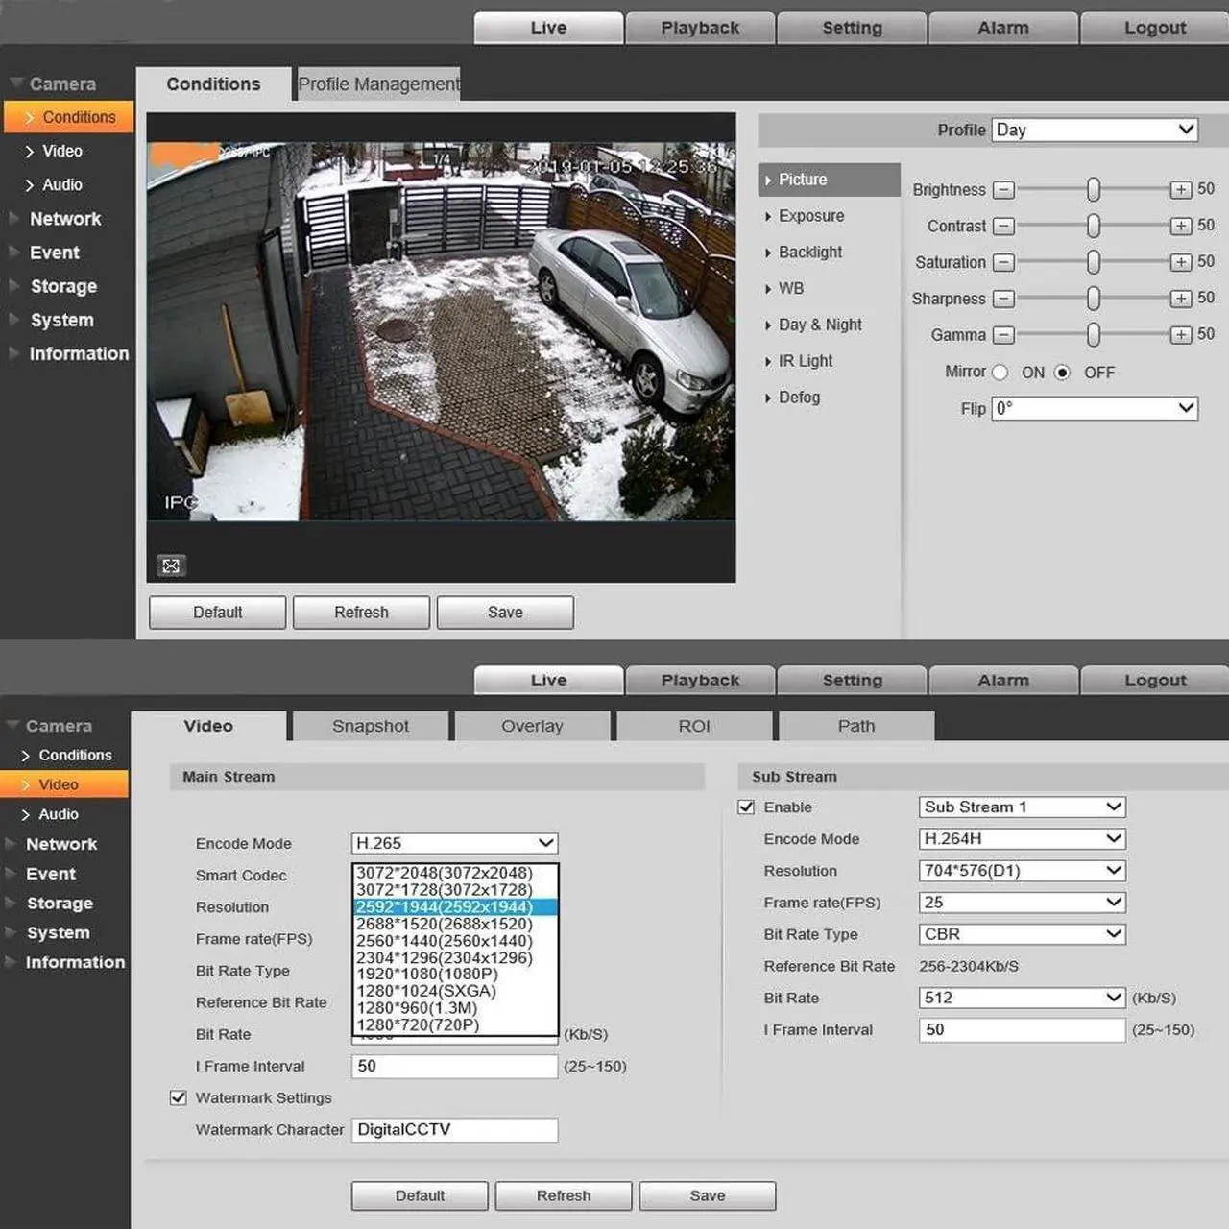Screen dimensions: 1229x1229
Task: Open the Flip dropdown showing 0°
Action: tap(1095, 408)
